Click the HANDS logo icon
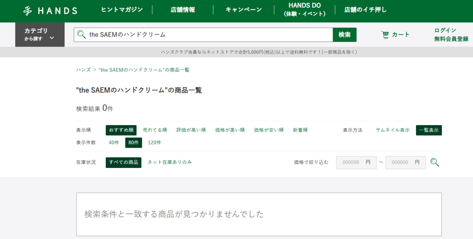This screenshot has width=473, height=239. point(50,11)
